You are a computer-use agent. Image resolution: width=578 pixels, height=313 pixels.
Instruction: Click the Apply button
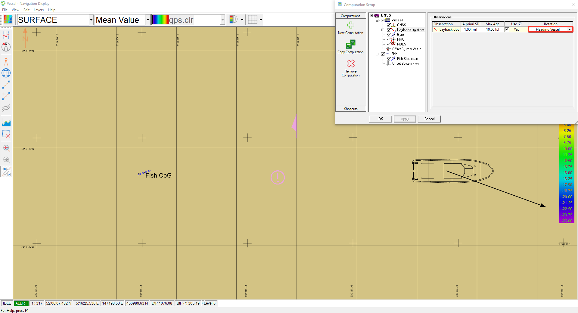click(405, 119)
